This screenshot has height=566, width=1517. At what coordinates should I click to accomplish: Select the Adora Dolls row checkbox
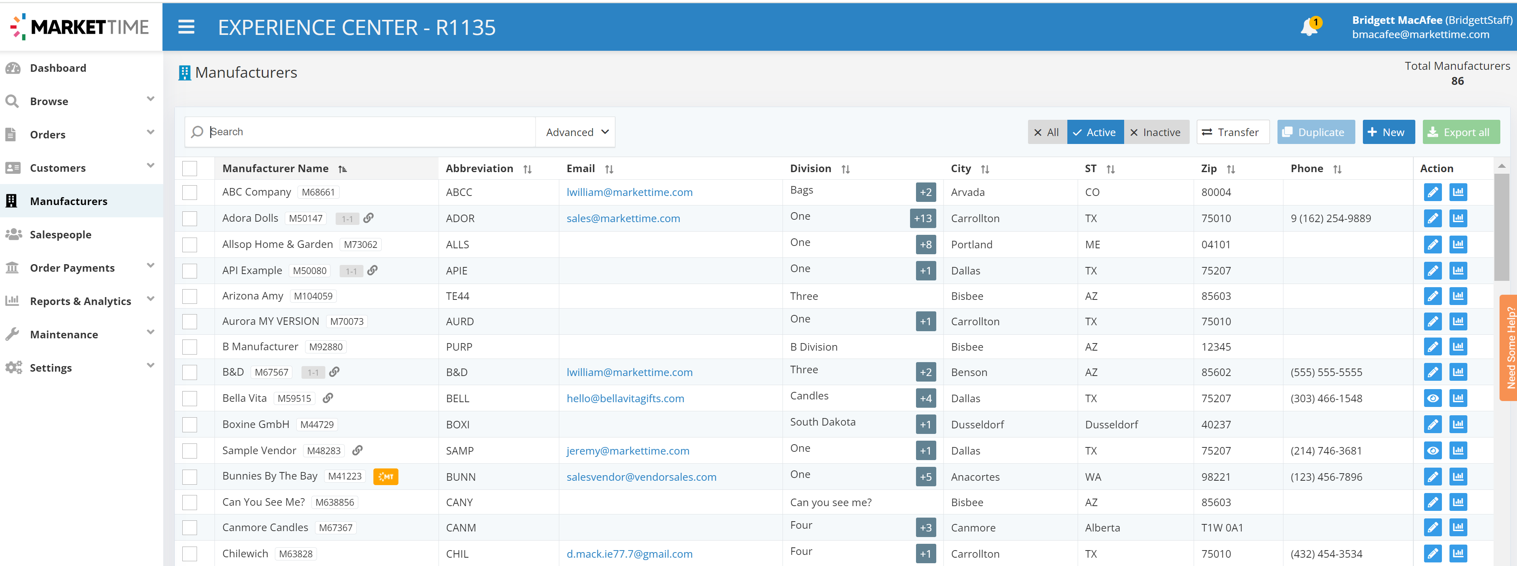(189, 219)
